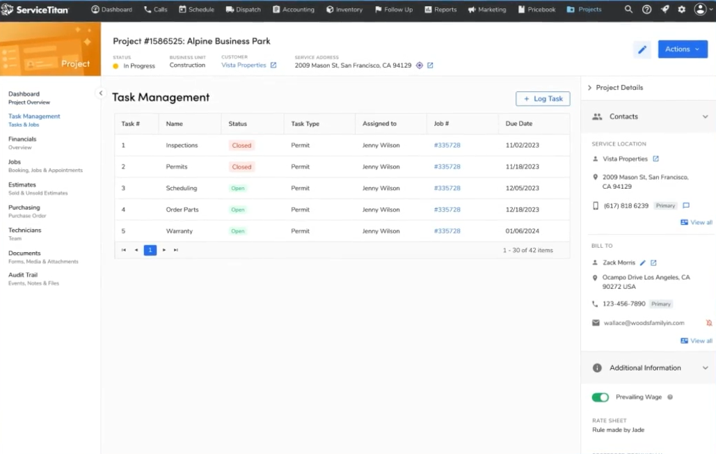716x454 pixels.
Task: Select the Order Parts task name
Action: point(182,210)
